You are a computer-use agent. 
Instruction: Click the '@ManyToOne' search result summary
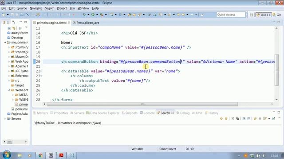pyautogui.click(x=68, y=123)
